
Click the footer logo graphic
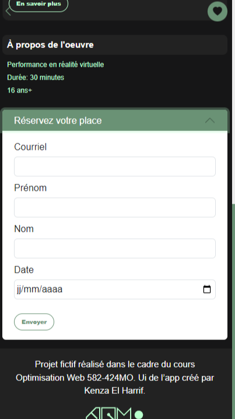pos(108,413)
